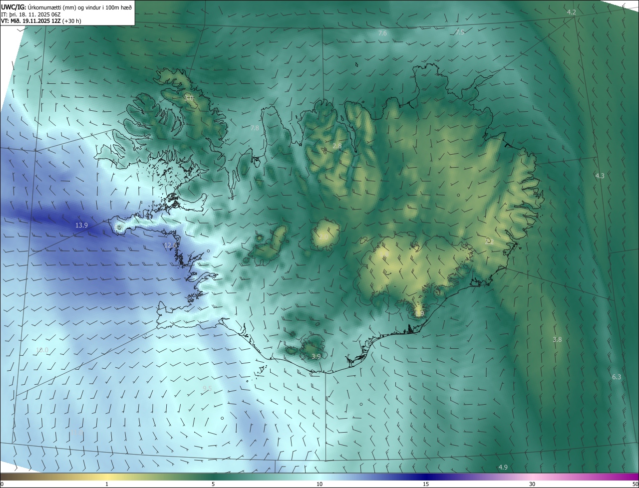Click the 7.6 value label on the map
Image resolution: width=639 pixels, height=488 pixels.
point(382,33)
